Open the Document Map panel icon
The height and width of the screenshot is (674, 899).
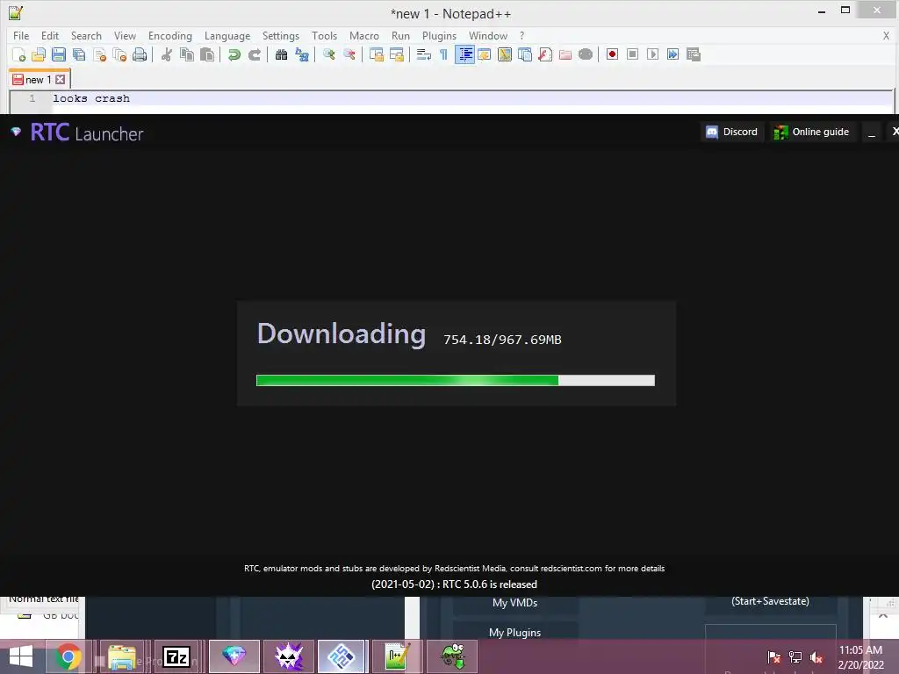(505, 54)
